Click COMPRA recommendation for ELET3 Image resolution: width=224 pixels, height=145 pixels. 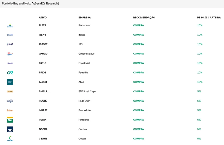pyautogui.click(x=138, y=25)
